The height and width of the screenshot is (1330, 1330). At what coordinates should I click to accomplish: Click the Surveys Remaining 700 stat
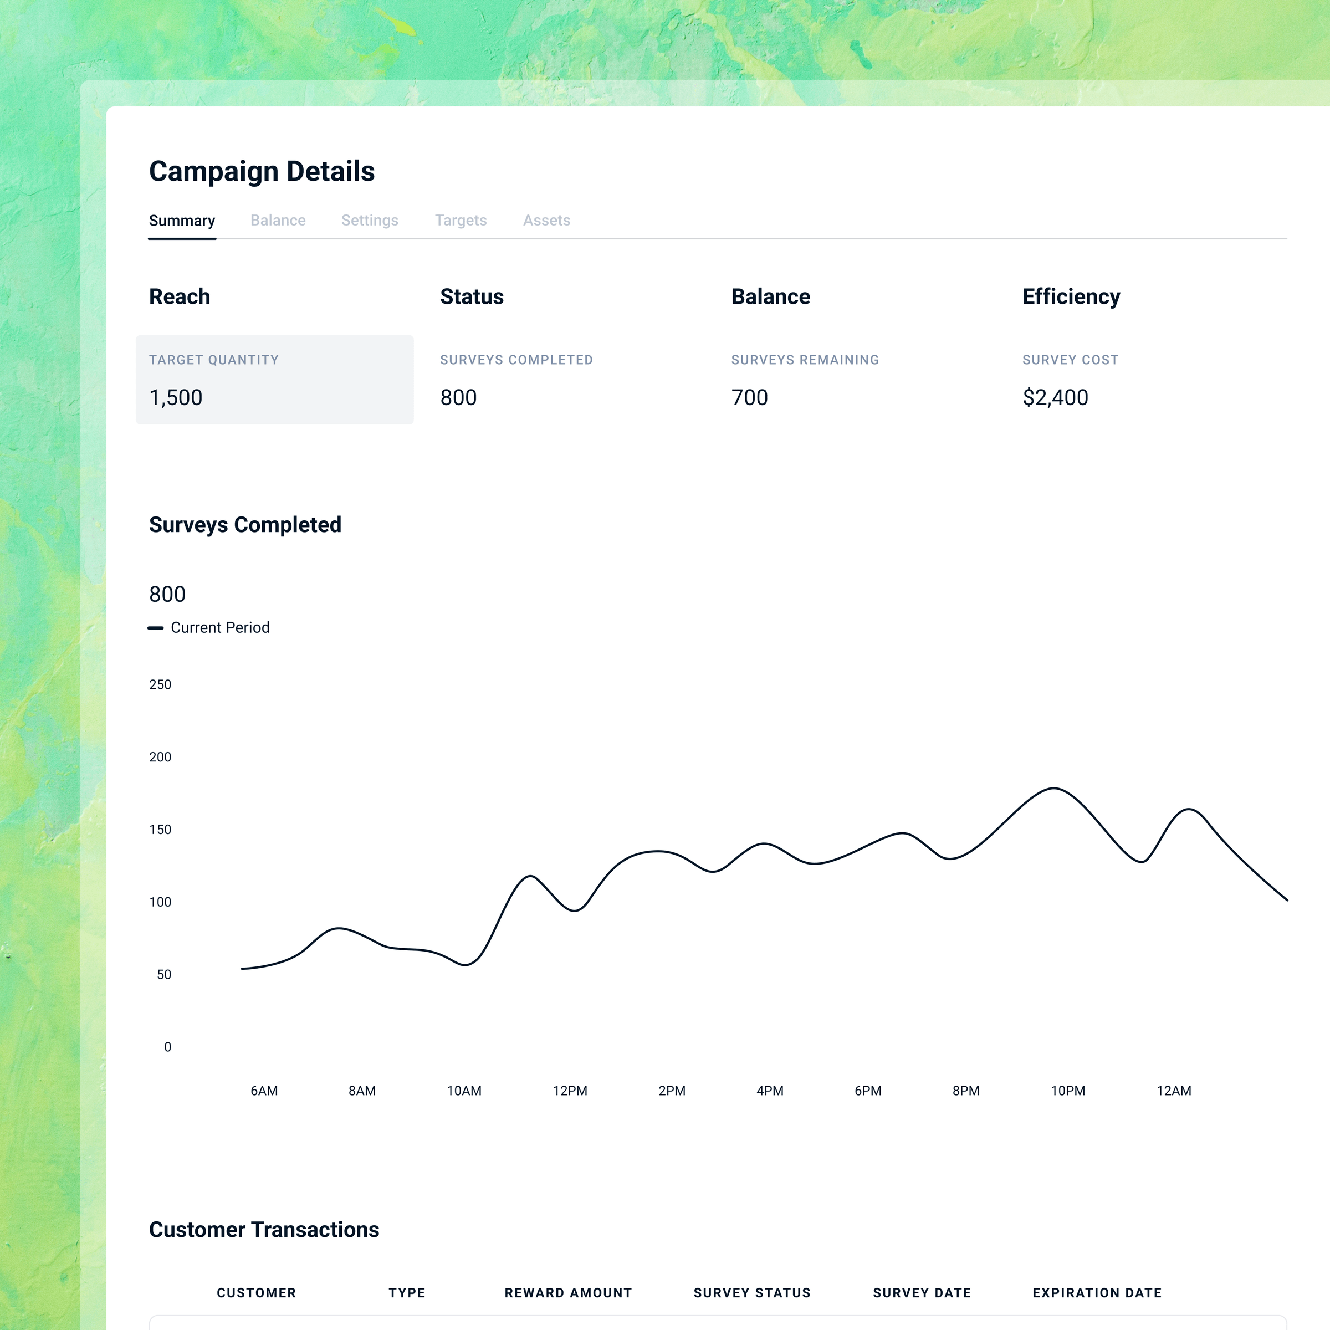click(x=805, y=379)
